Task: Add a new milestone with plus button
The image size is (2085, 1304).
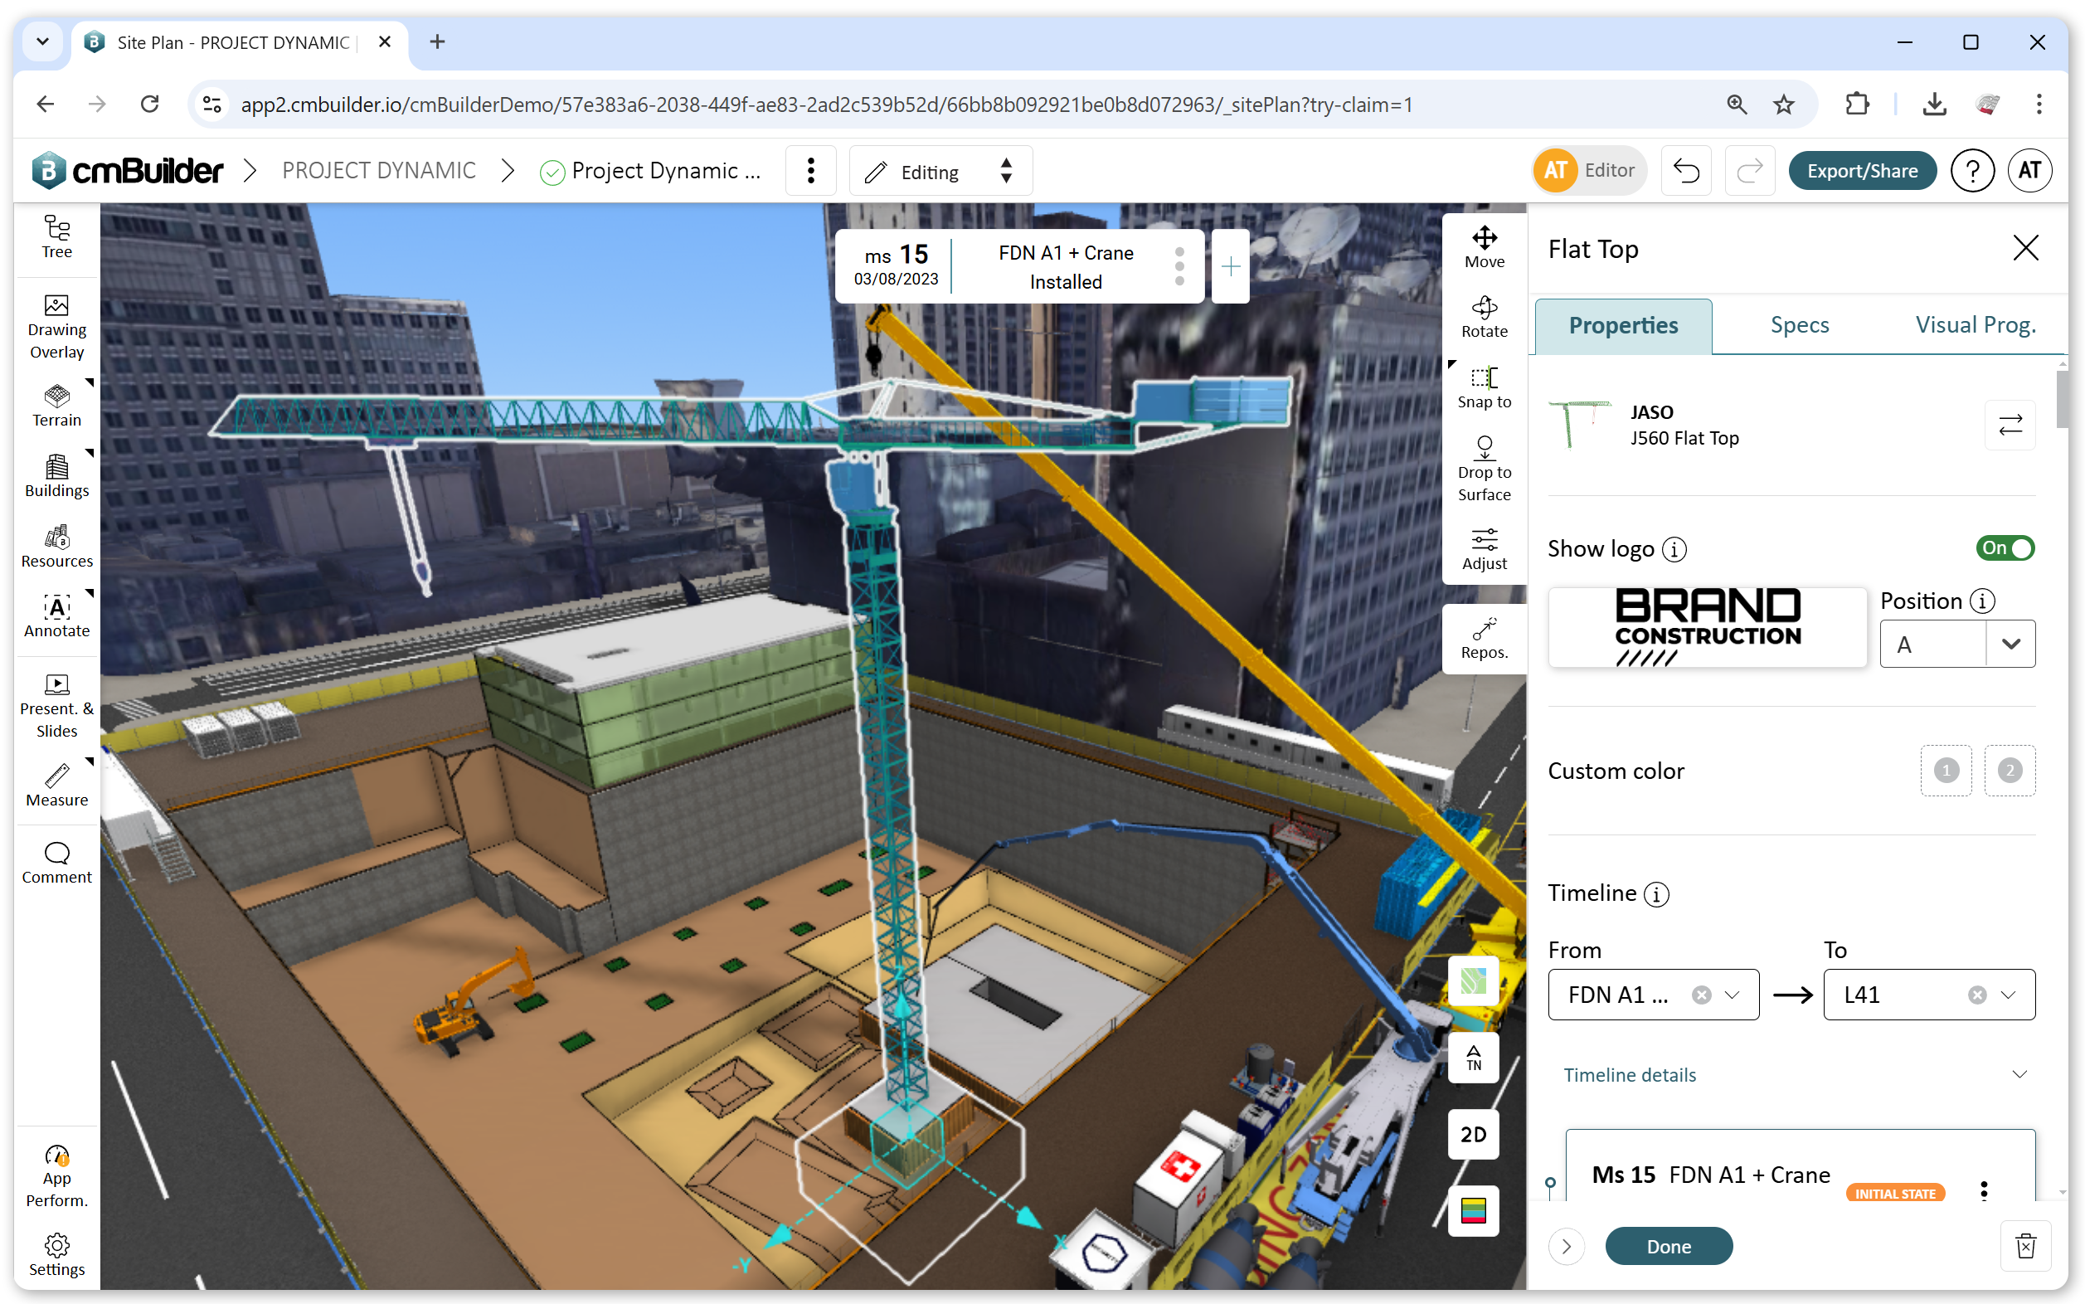Action: (x=1231, y=266)
